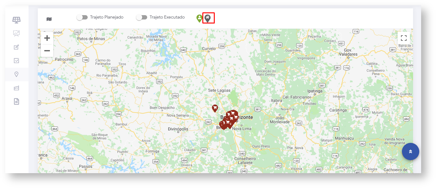Click the Trajeto Planejado label
The image size is (436, 188).
tap(107, 17)
